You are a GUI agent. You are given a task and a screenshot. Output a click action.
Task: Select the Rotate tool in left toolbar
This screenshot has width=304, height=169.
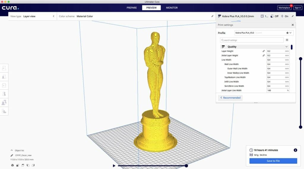click(4, 85)
